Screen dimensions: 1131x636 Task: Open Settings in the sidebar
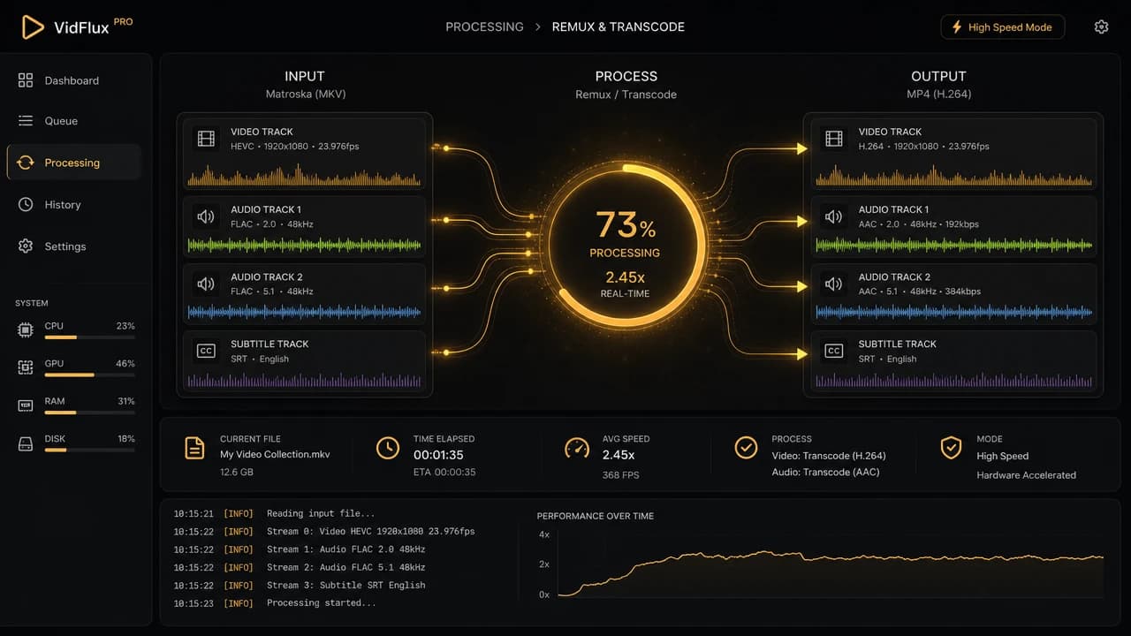point(74,246)
